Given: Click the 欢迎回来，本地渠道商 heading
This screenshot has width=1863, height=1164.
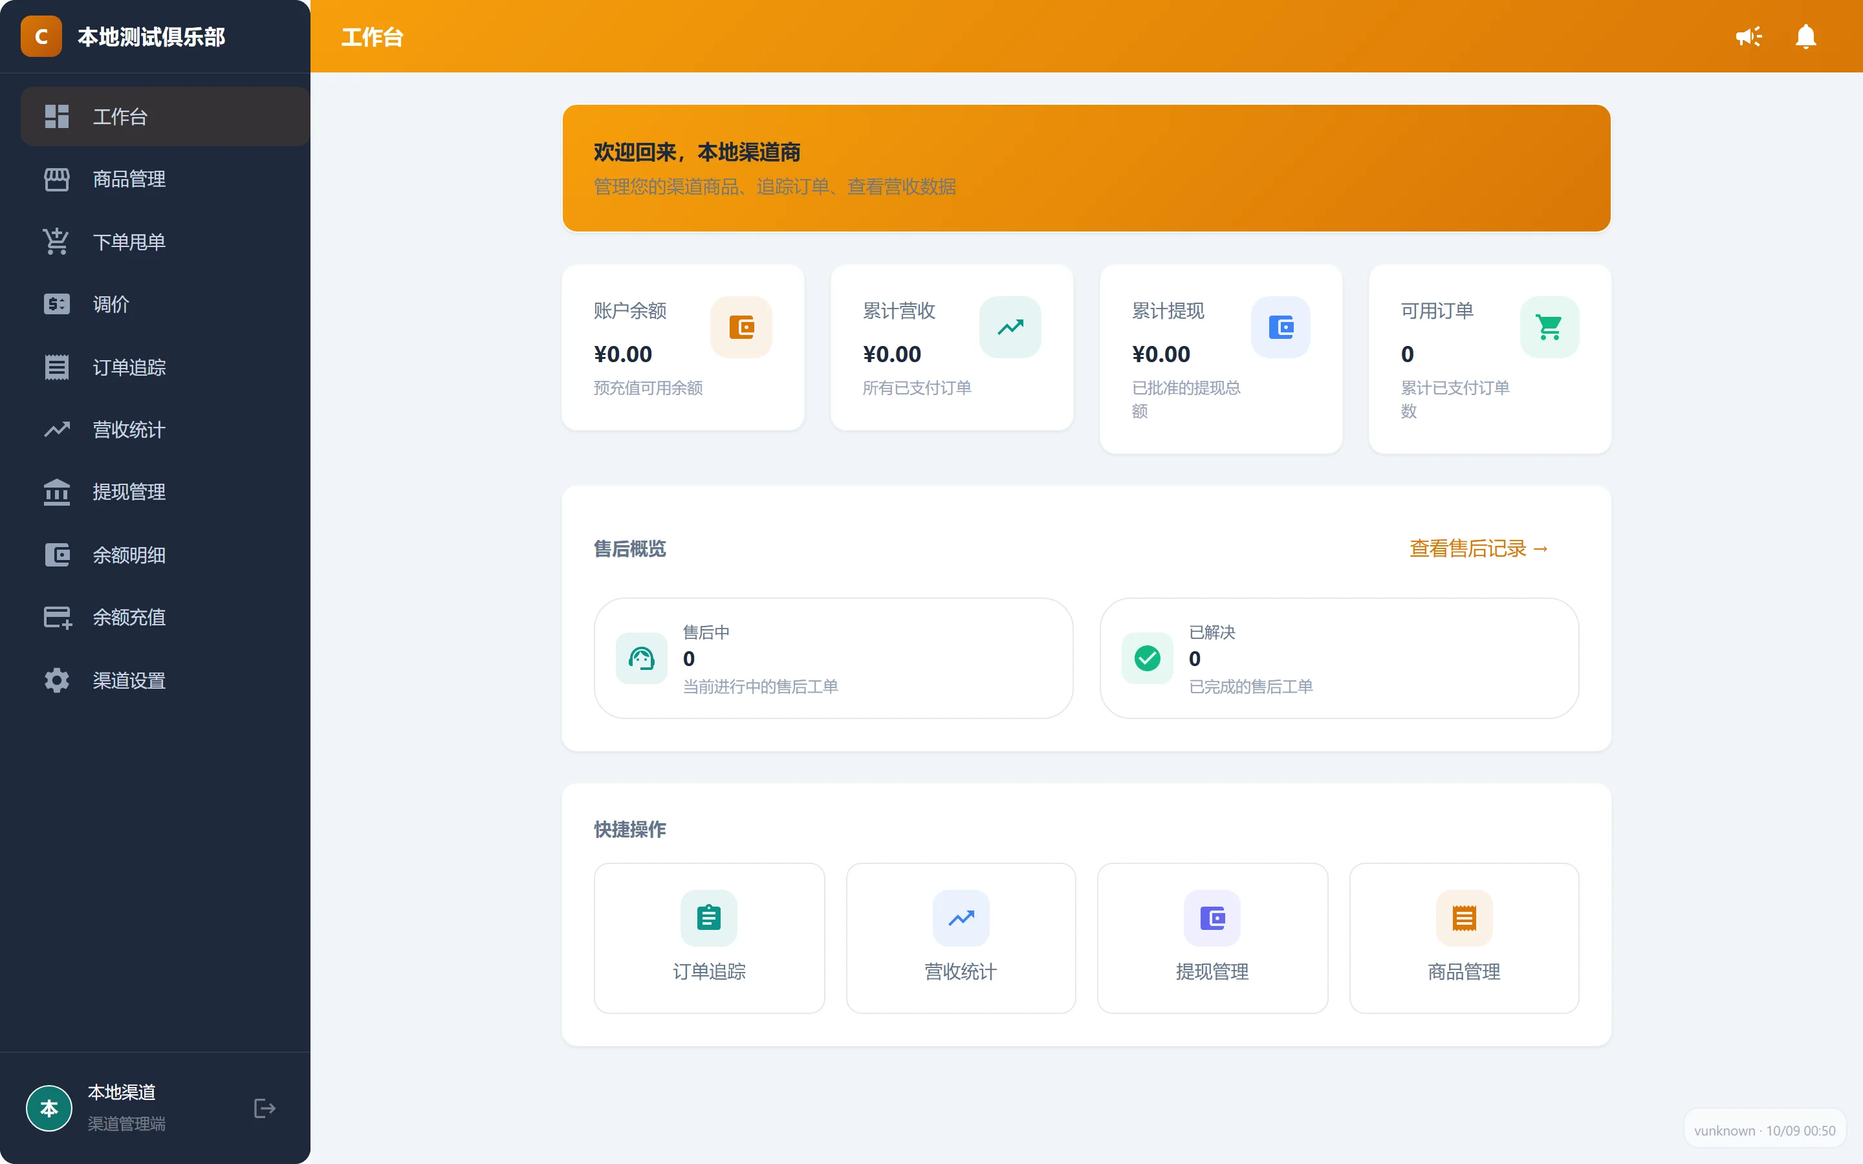Looking at the screenshot, I should click(697, 153).
